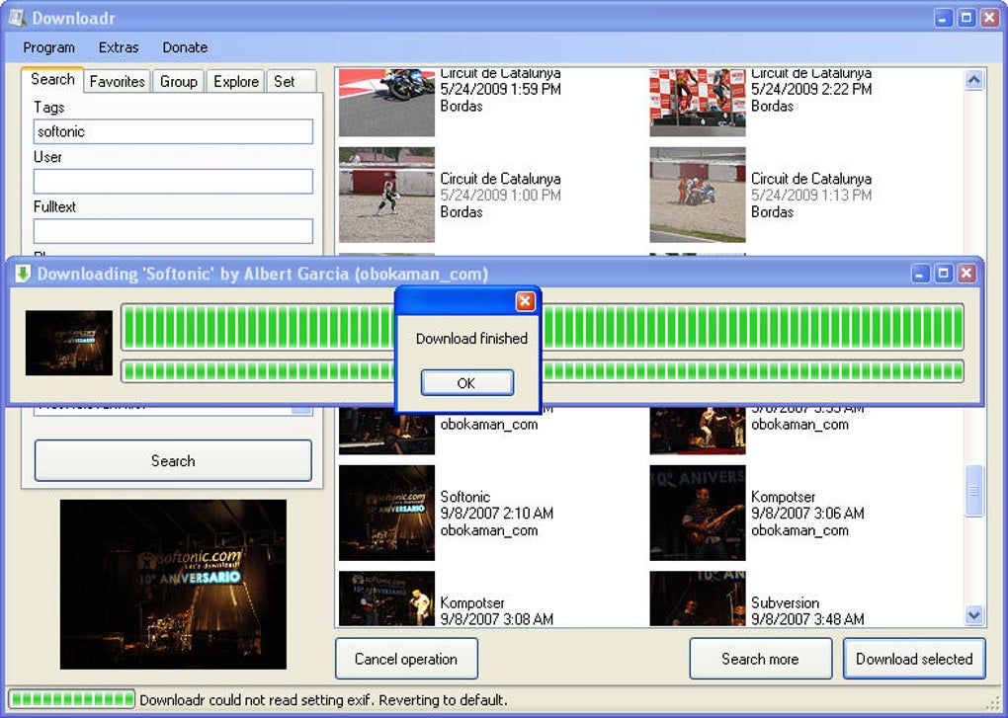1008x718 pixels.
Task: Click the lower download progress bar
Action: tap(543, 370)
